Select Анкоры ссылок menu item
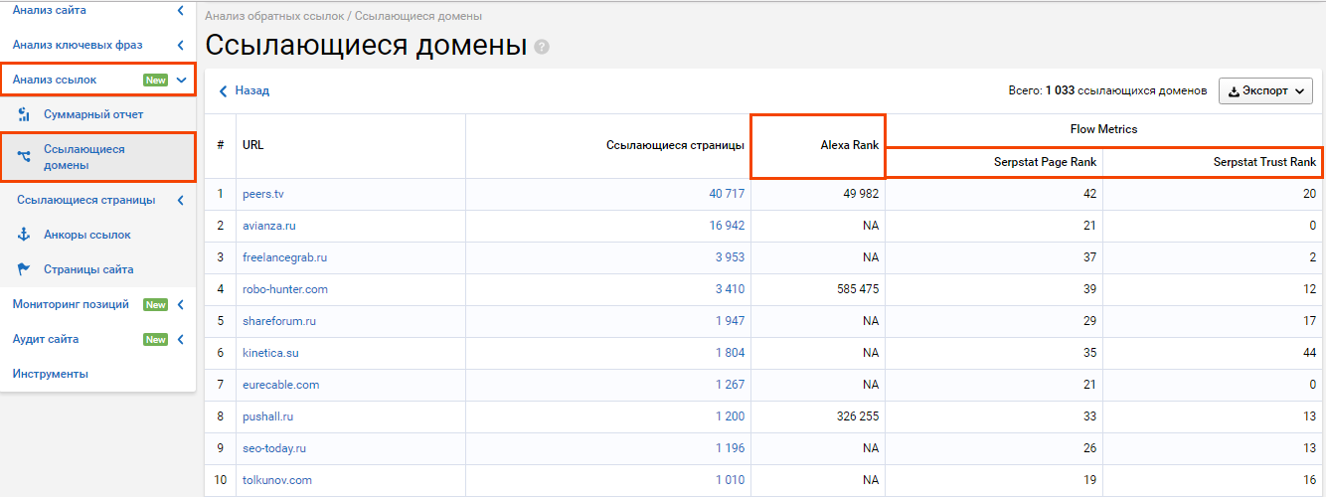 (x=87, y=235)
